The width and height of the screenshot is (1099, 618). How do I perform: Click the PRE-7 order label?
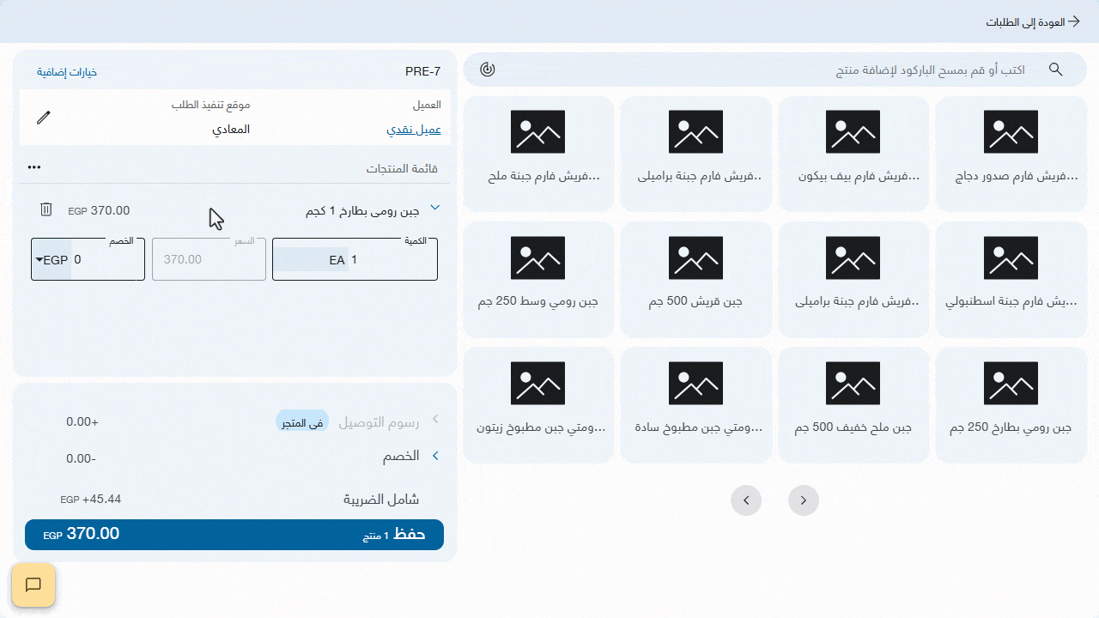pos(423,71)
